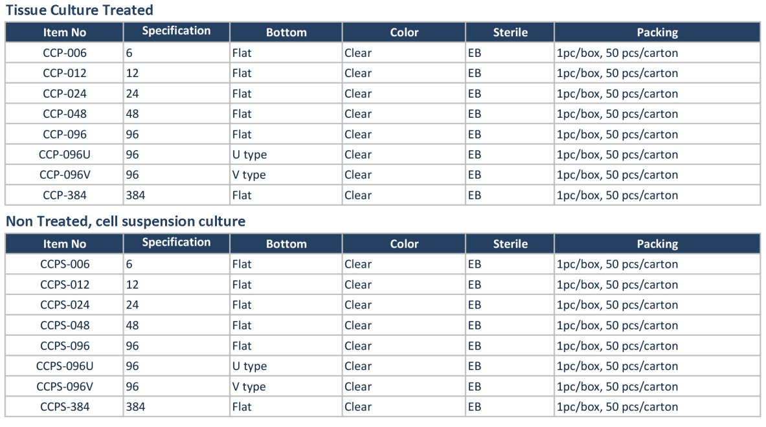Select the CCPS-096 item number cell
Screen dimensions: 766x427
[x=65, y=345]
